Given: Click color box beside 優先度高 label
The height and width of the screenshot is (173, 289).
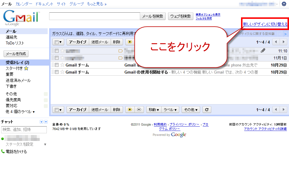Looking at the screenshot, I should (x=46, y=100).
